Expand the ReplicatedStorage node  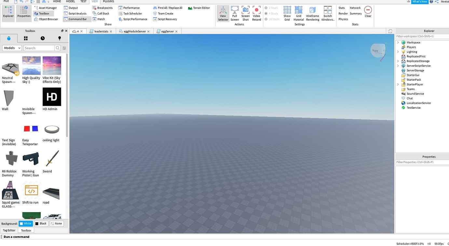coord(398,61)
